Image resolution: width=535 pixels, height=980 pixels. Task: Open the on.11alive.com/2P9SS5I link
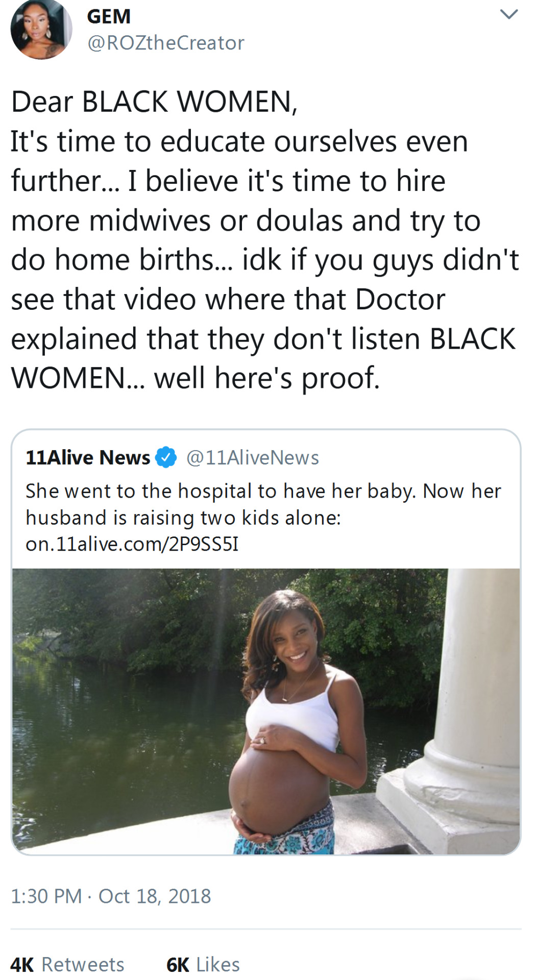click(132, 544)
